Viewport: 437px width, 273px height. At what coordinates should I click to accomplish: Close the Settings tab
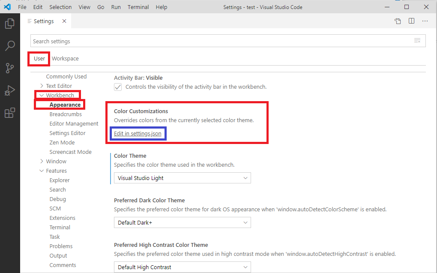pos(64,21)
